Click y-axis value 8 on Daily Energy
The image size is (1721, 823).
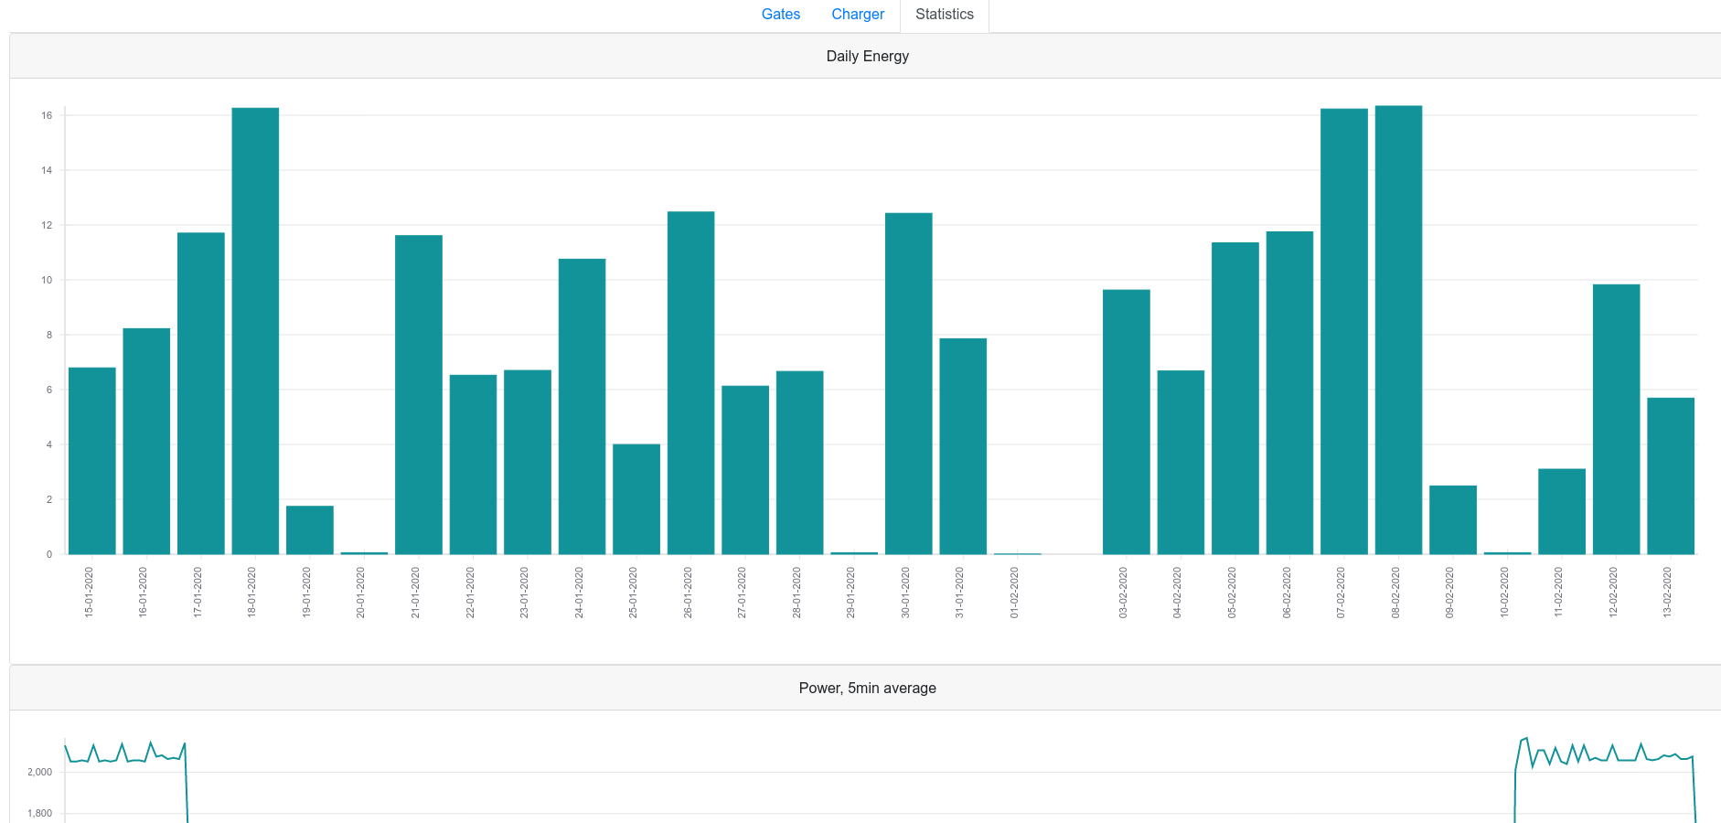coord(49,335)
